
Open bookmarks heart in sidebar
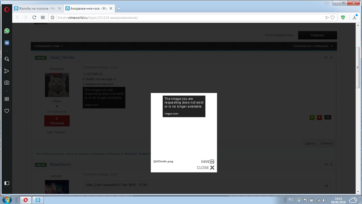coord(7,111)
